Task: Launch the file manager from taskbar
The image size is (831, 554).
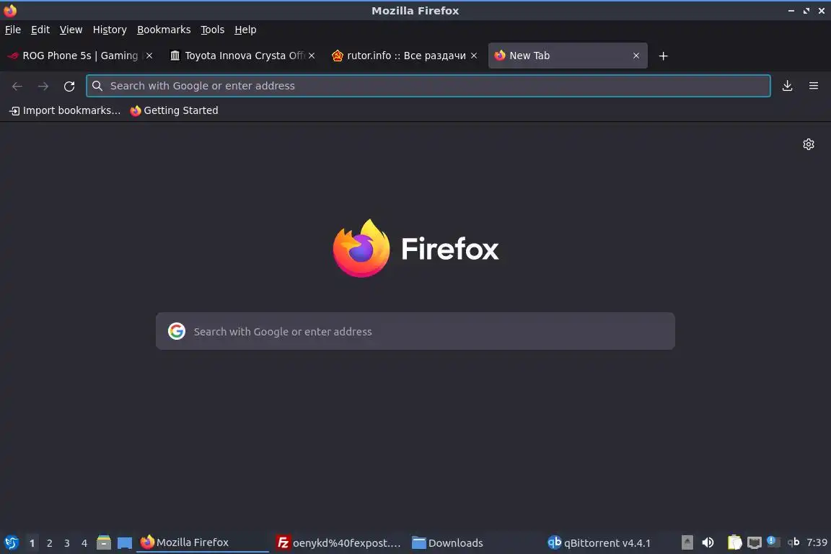Action: [104, 543]
